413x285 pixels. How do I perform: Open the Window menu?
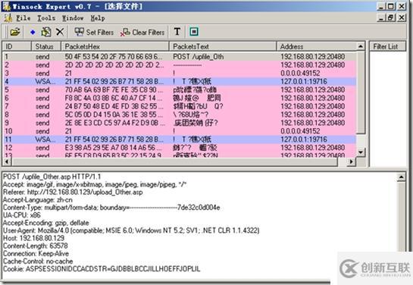(x=73, y=18)
